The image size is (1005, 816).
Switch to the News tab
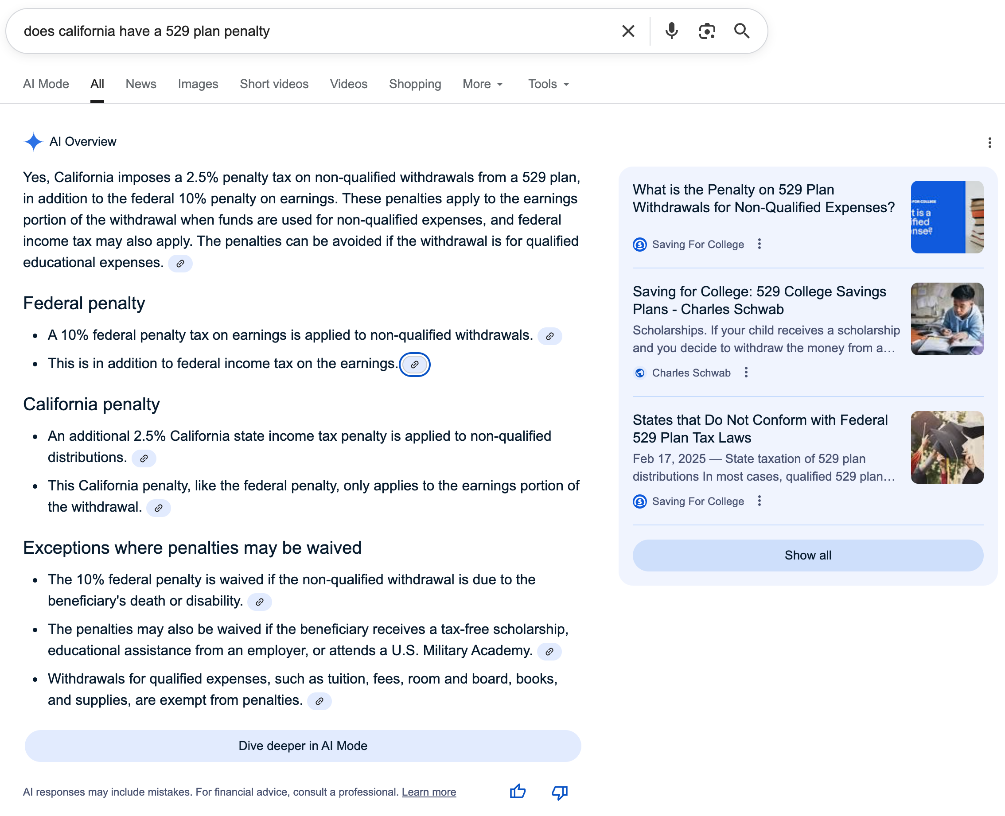pos(140,84)
